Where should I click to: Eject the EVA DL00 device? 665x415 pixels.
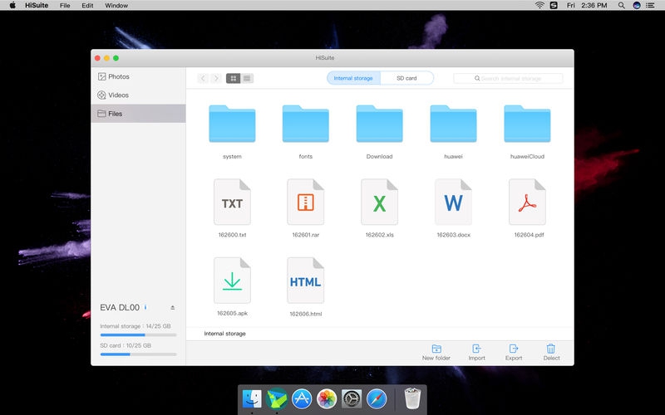click(x=172, y=307)
